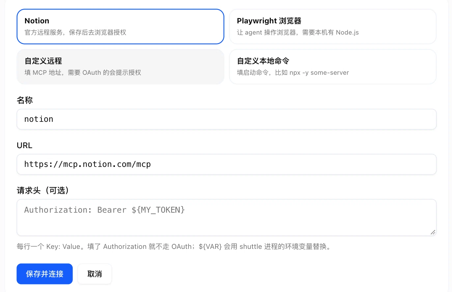The height and width of the screenshot is (292, 452).
Task: Choose the Playwright 浏览器 preset card
Action: (x=333, y=26)
